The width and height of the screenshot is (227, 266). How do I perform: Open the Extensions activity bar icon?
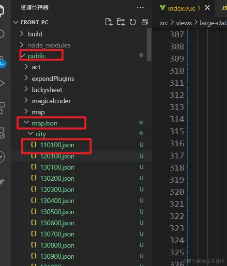pyautogui.click(x=2, y=108)
